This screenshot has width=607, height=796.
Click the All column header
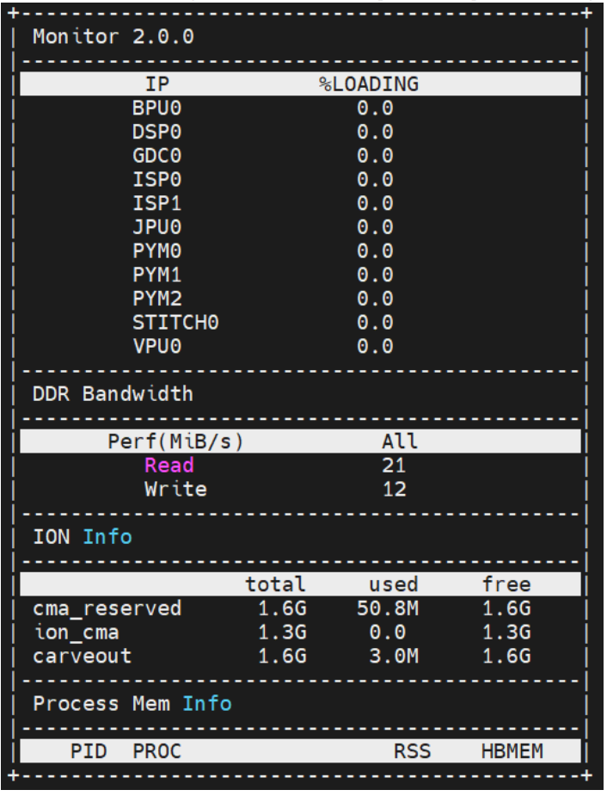pyautogui.click(x=400, y=441)
